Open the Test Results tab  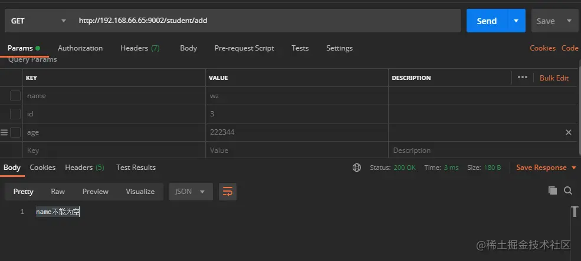[136, 168]
